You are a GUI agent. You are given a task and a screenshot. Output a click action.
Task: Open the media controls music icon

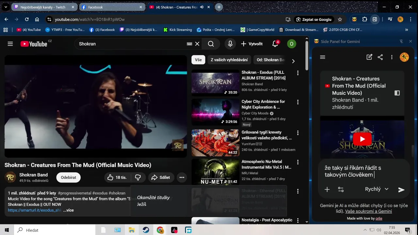point(390,19)
